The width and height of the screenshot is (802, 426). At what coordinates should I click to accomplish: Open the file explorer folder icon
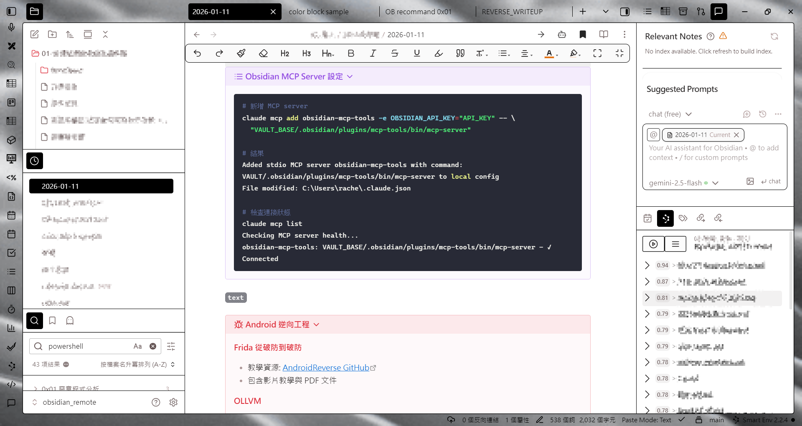tap(35, 11)
